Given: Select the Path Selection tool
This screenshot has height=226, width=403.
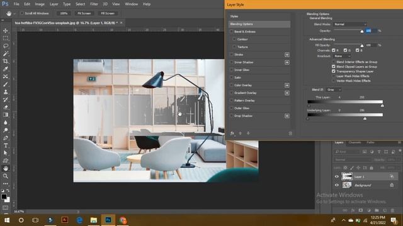Looking at the screenshot, I should [6, 153].
